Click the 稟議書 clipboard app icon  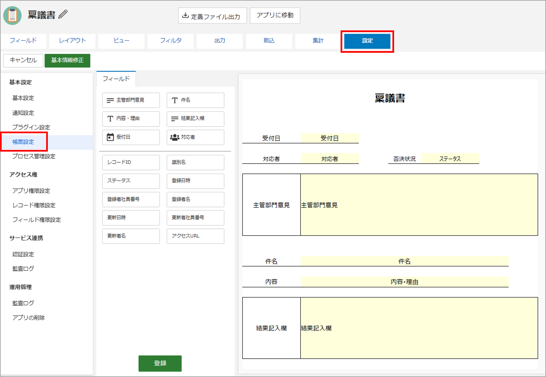[12, 15]
